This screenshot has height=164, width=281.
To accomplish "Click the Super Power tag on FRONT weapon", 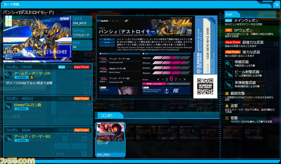I will click(82, 67).
